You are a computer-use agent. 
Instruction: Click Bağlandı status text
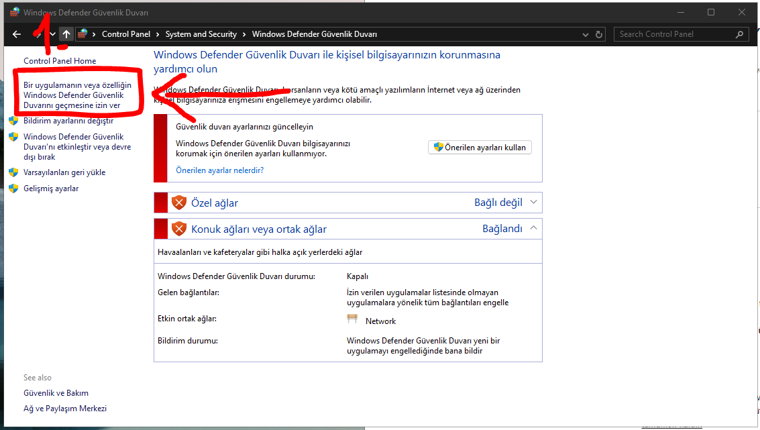(502, 228)
